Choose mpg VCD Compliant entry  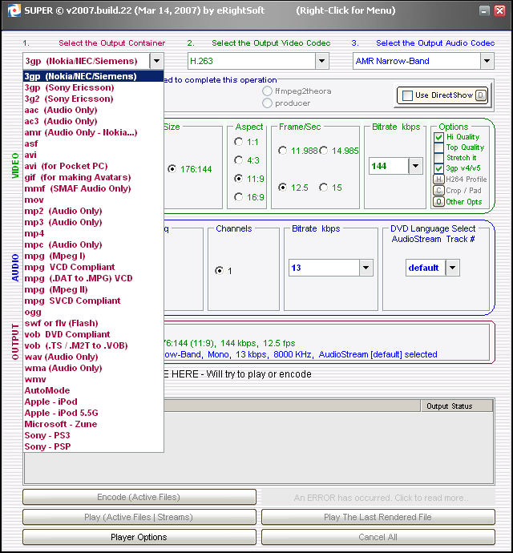click(94, 267)
